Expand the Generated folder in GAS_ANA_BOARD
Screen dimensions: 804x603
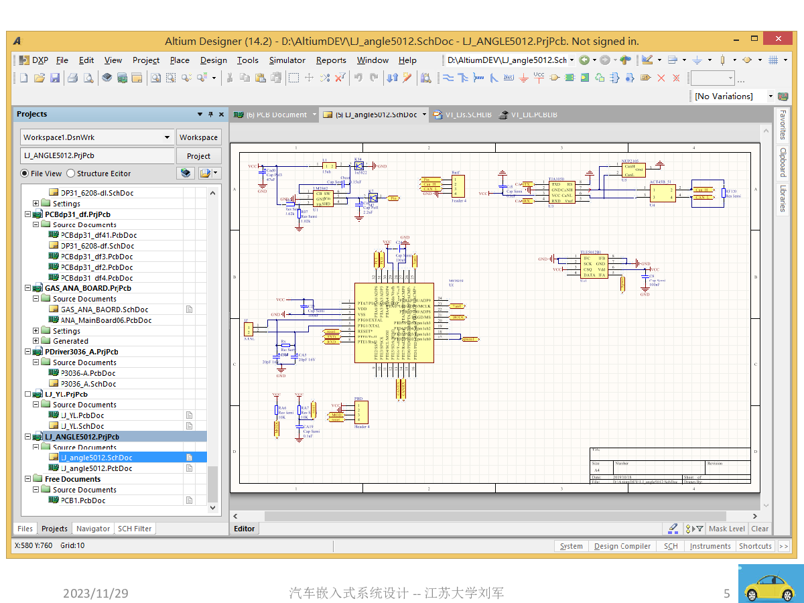tap(36, 341)
